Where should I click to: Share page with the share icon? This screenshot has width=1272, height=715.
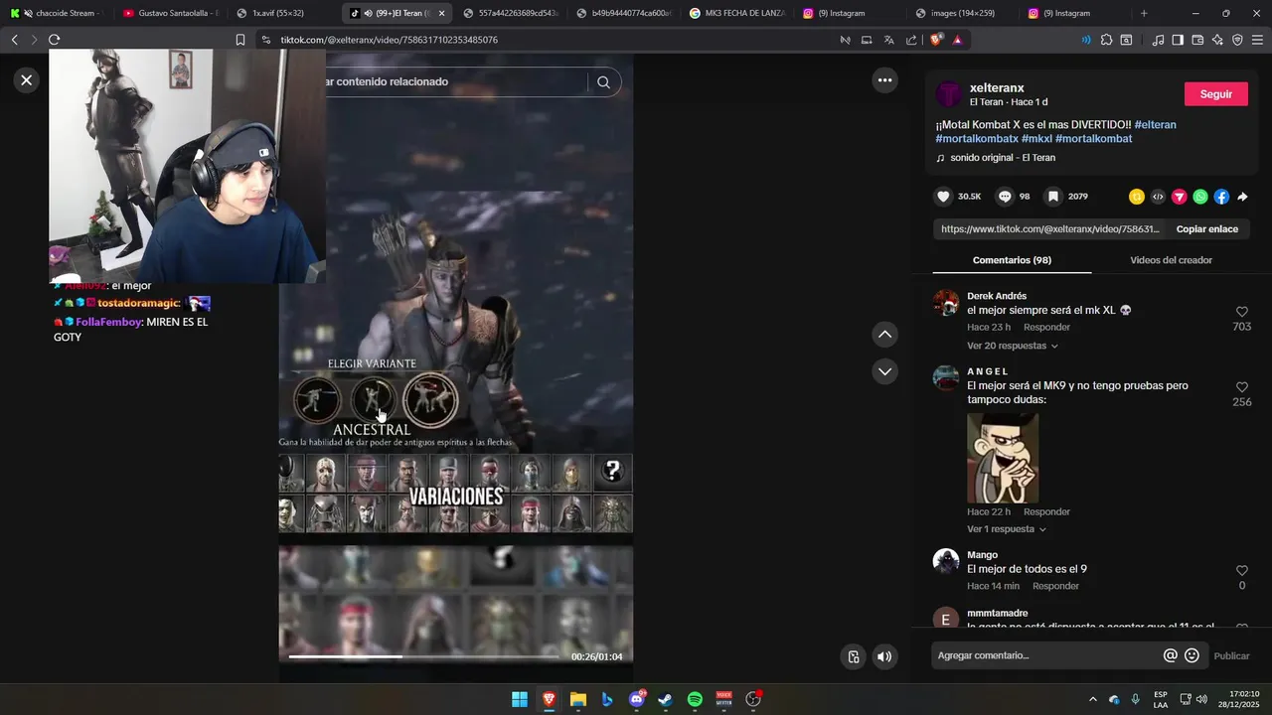click(911, 40)
